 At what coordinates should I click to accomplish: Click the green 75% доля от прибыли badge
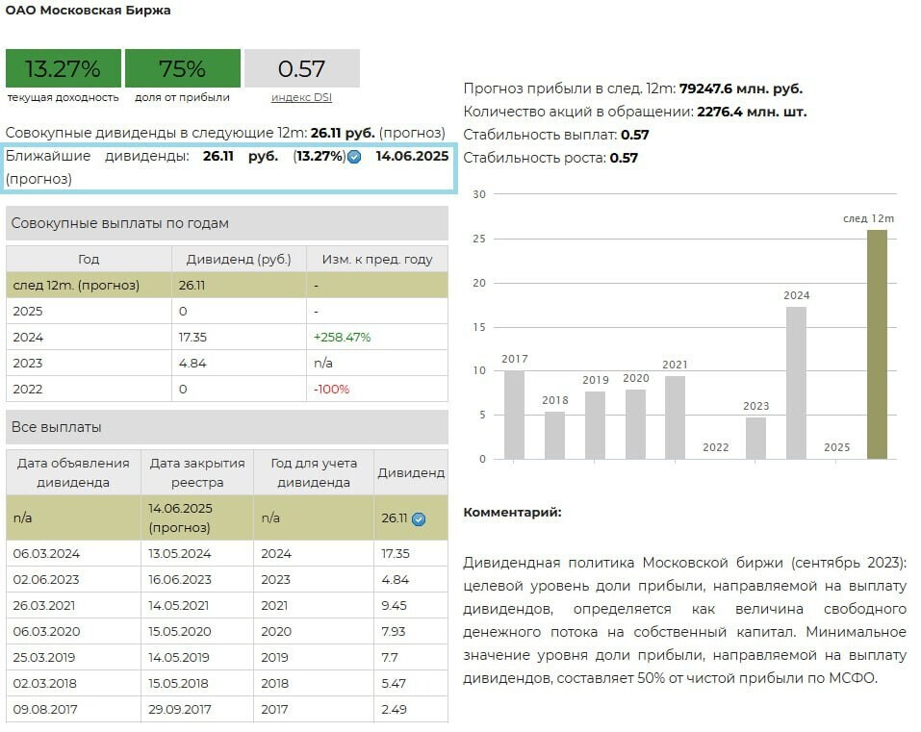[182, 69]
